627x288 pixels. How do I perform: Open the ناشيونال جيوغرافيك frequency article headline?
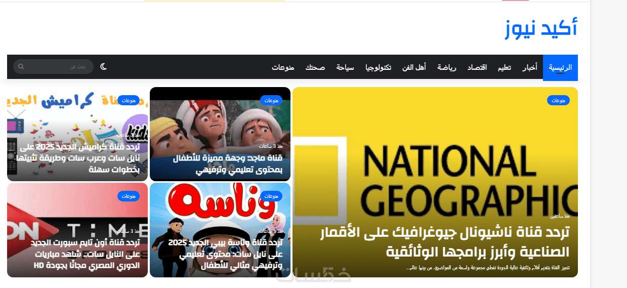pos(444,242)
